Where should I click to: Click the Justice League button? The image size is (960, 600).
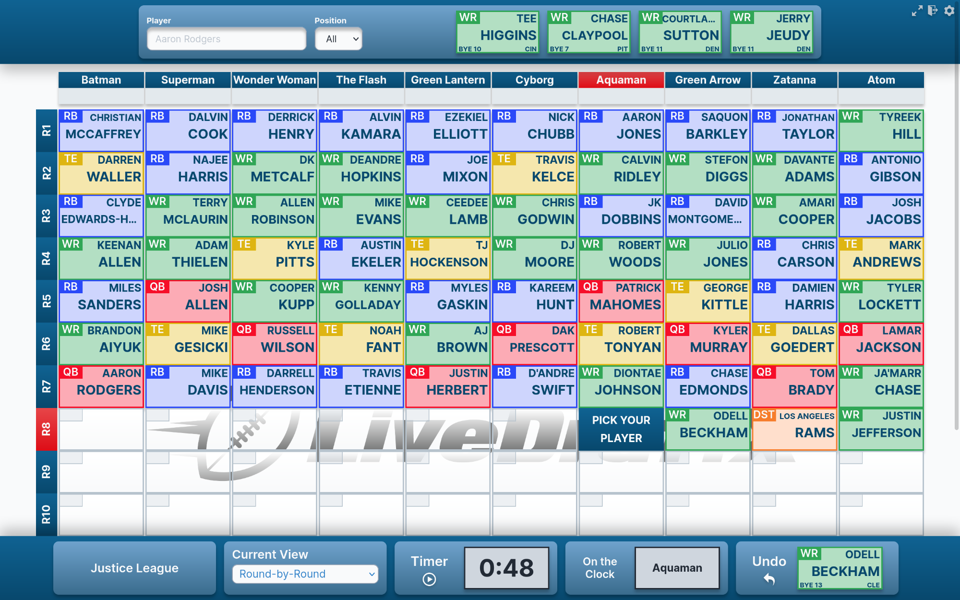[x=134, y=568]
